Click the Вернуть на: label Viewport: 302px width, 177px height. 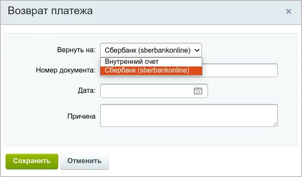click(x=76, y=50)
